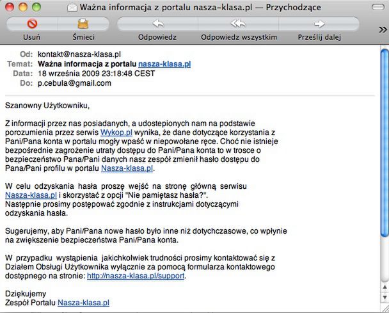This screenshot has width=389, height=313.
Task: Delete the message with Usuń icon
Action: (32, 24)
